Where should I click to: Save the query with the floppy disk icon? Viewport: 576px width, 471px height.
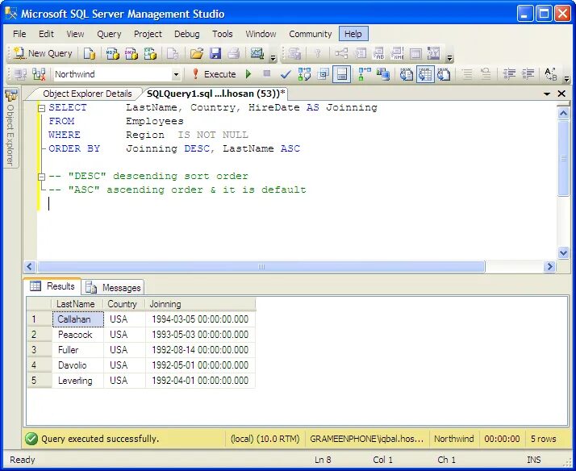[215, 53]
